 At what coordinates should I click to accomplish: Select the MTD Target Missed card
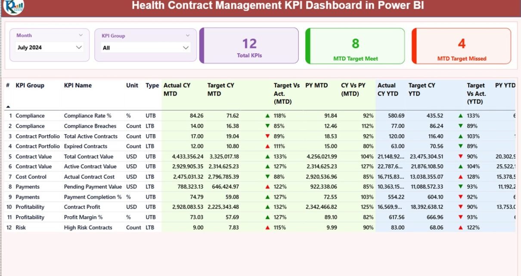coord(462,46)
